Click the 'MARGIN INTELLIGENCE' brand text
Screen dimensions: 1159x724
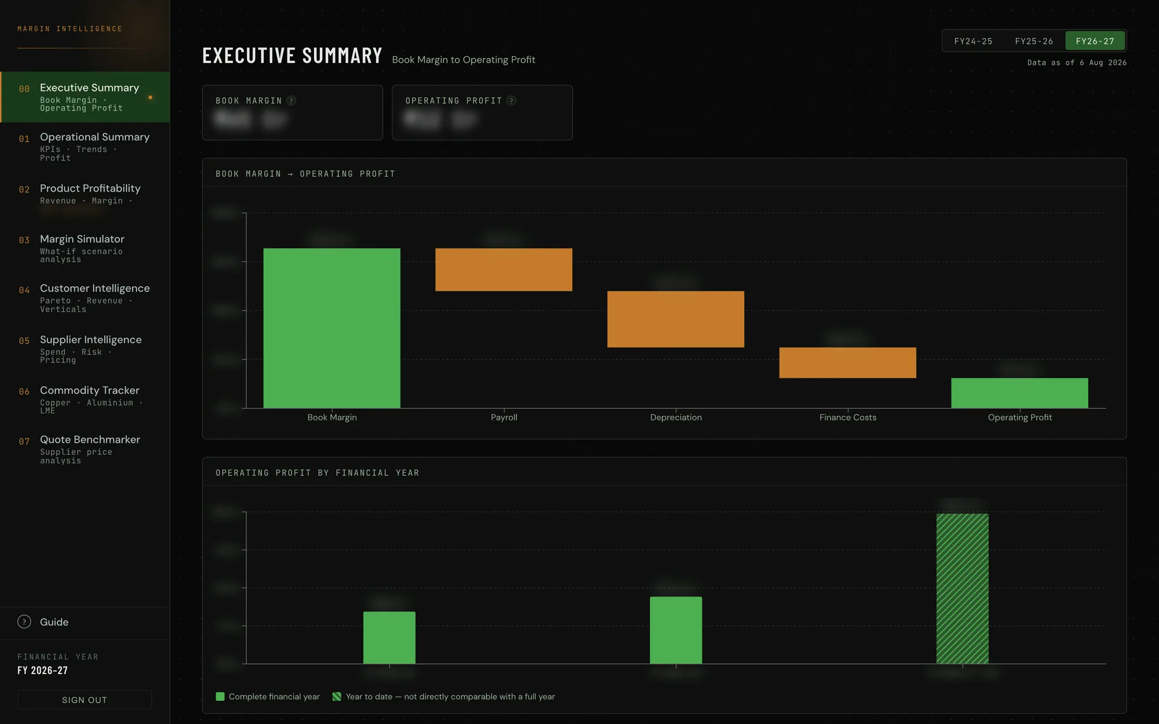point(70,29)
